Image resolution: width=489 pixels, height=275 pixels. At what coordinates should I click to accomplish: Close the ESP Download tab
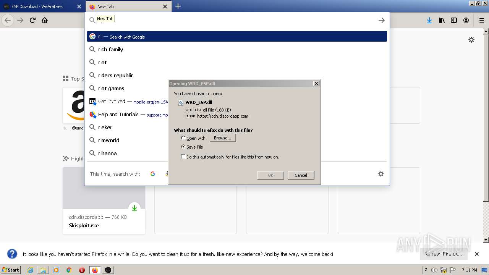click(79, 6)
